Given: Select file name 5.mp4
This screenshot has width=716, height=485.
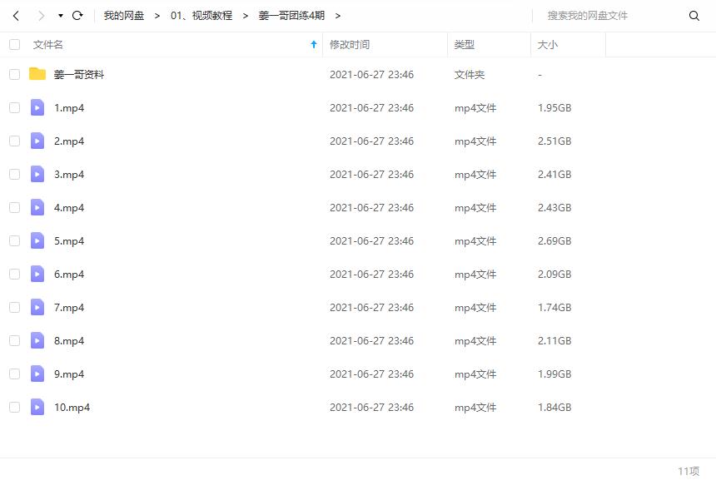Looking at the screenshot, I should point(69,241).
